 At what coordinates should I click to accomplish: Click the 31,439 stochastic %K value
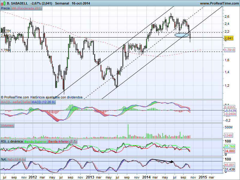229,169
